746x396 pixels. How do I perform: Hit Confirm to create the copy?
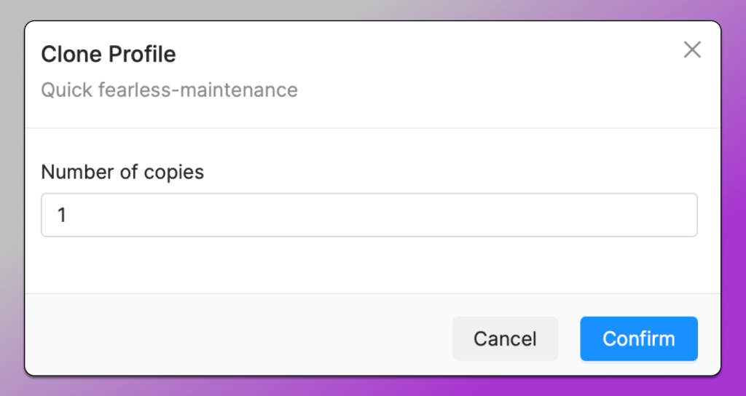(638, 338)
